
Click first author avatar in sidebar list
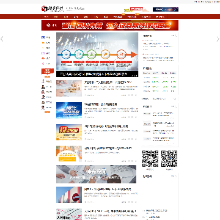43,81
